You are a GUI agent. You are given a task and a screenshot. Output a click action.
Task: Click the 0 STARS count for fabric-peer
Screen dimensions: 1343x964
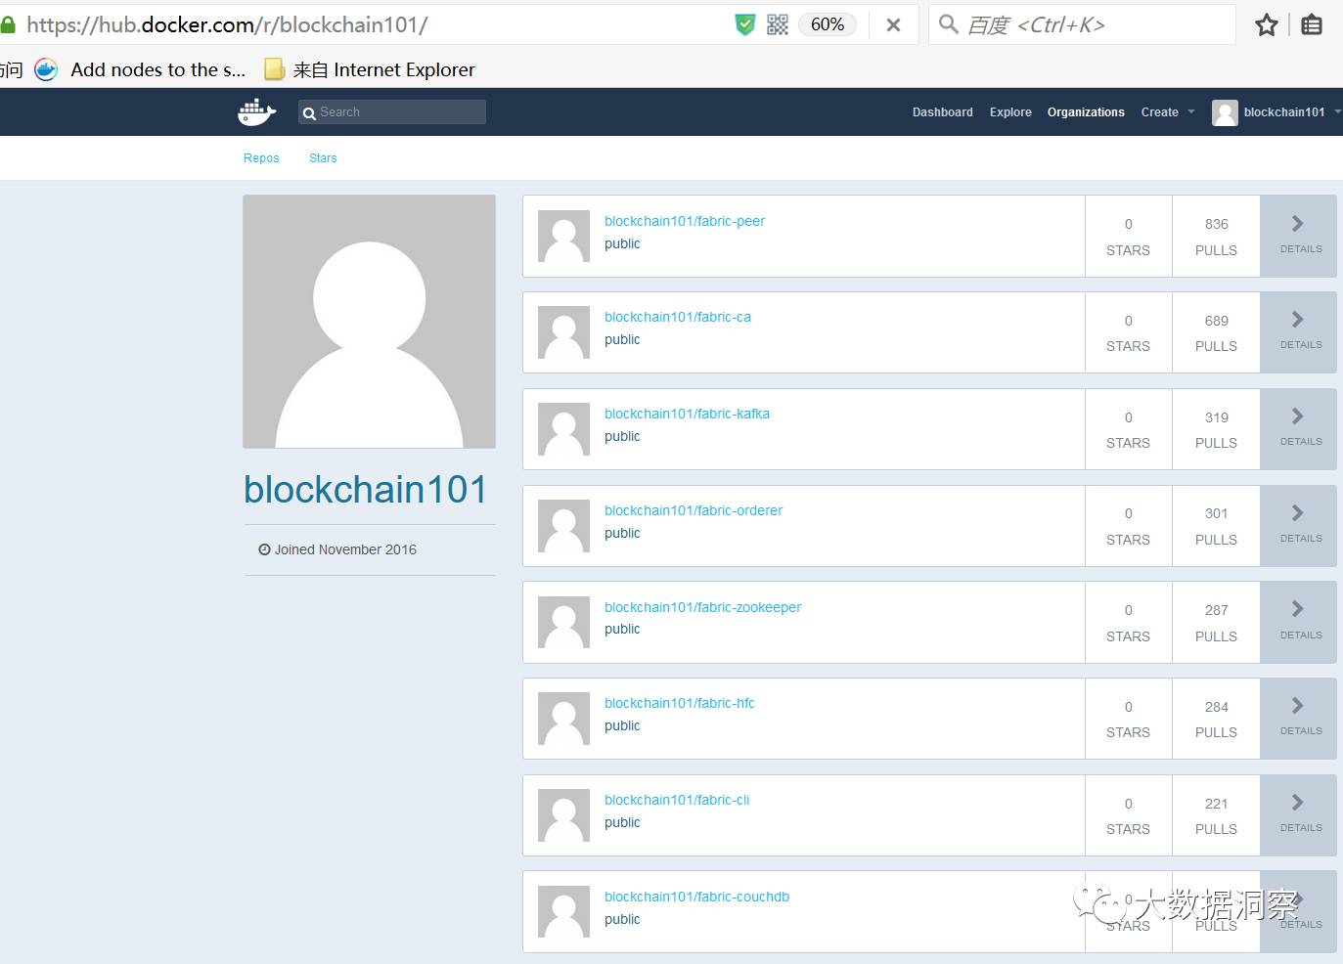click(x=1128, y=237)
